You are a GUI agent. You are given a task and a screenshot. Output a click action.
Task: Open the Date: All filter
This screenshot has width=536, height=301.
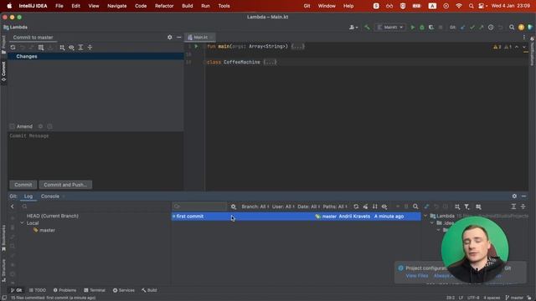click(x=308, y=207)
